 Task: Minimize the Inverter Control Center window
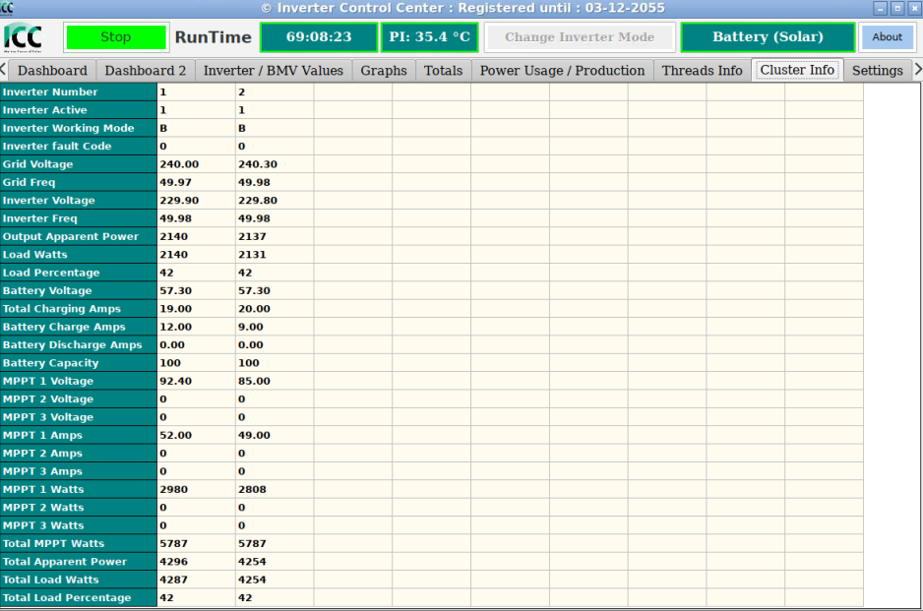881,8
